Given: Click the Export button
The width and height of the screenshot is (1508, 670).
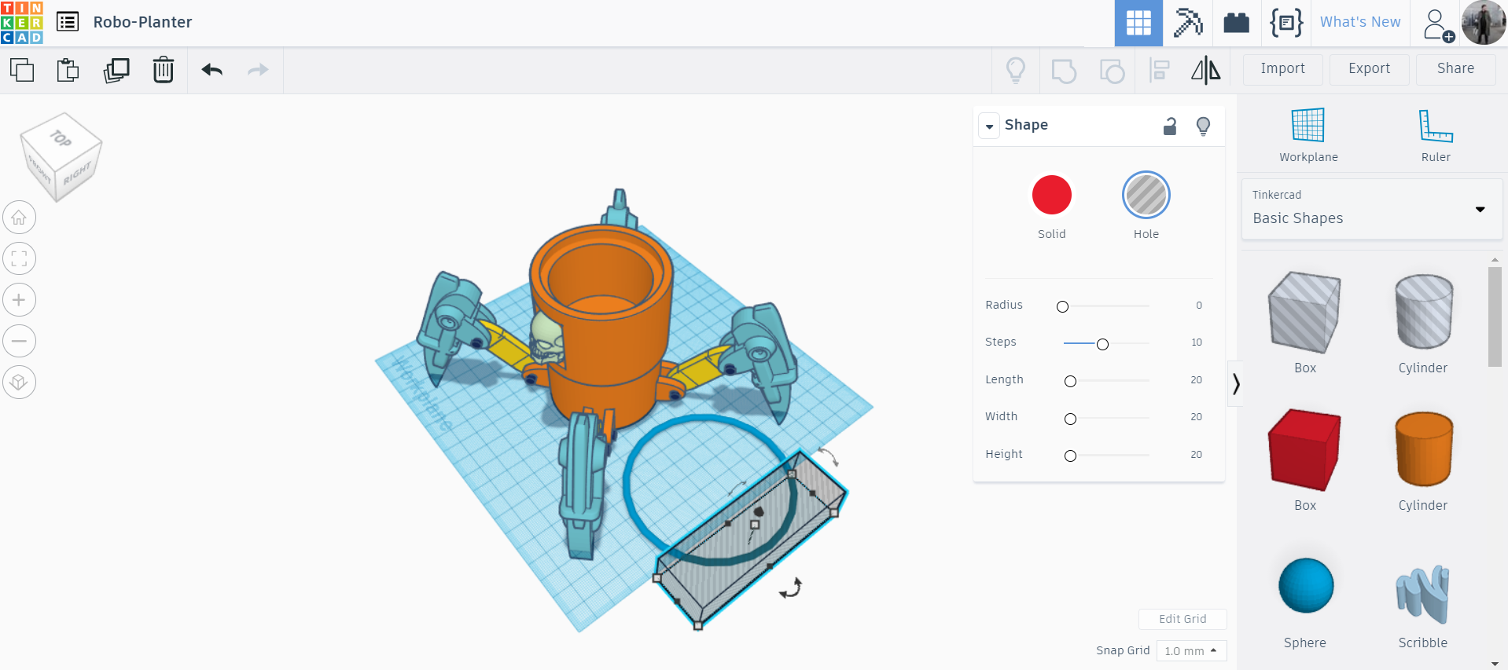Looking at the screenshot, I should coord(1370,69).
